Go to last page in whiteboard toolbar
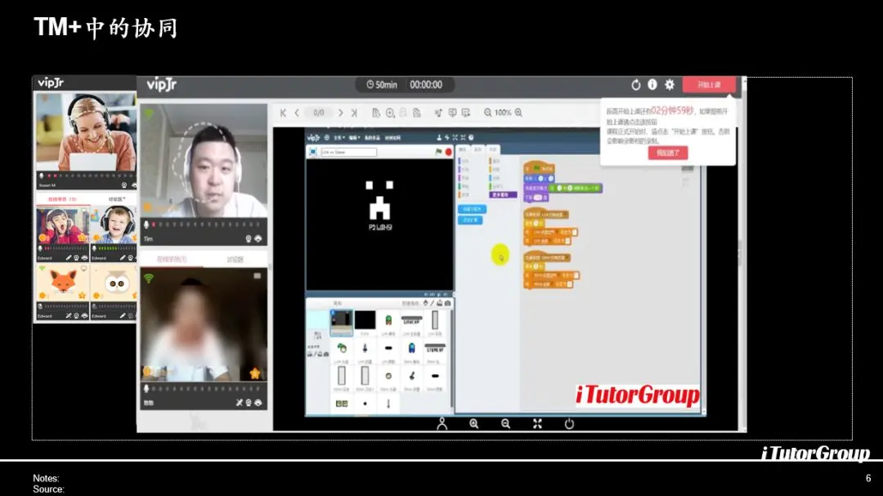 pos(354,113)
